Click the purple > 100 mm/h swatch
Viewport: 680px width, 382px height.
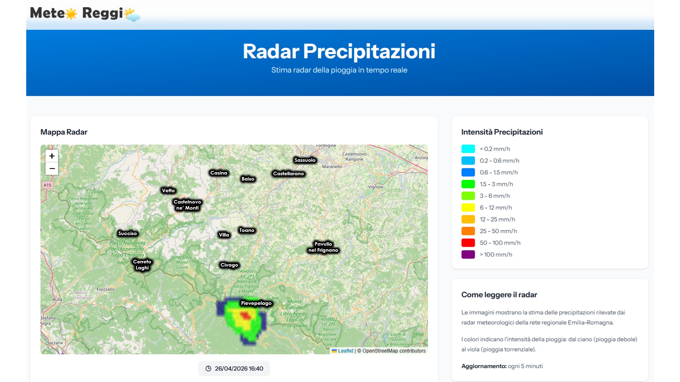coord(468,255)
